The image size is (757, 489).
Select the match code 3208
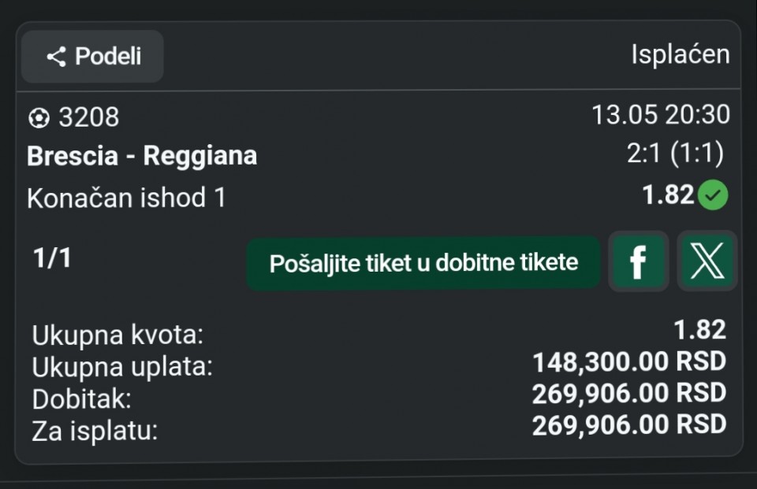point(89,117)
